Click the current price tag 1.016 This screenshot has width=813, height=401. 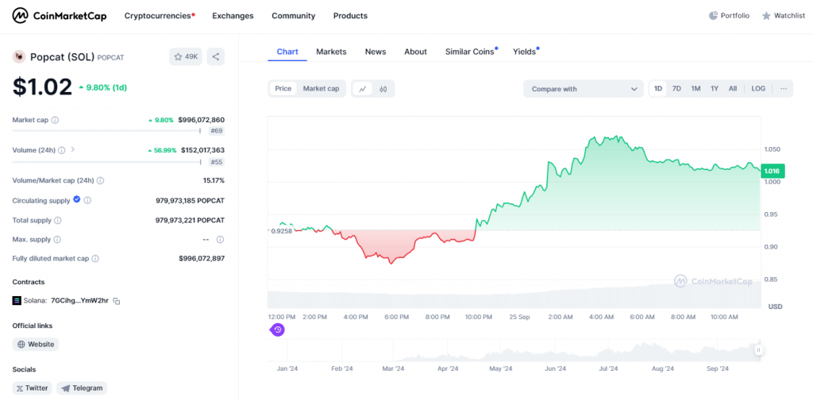pos(773,172)
